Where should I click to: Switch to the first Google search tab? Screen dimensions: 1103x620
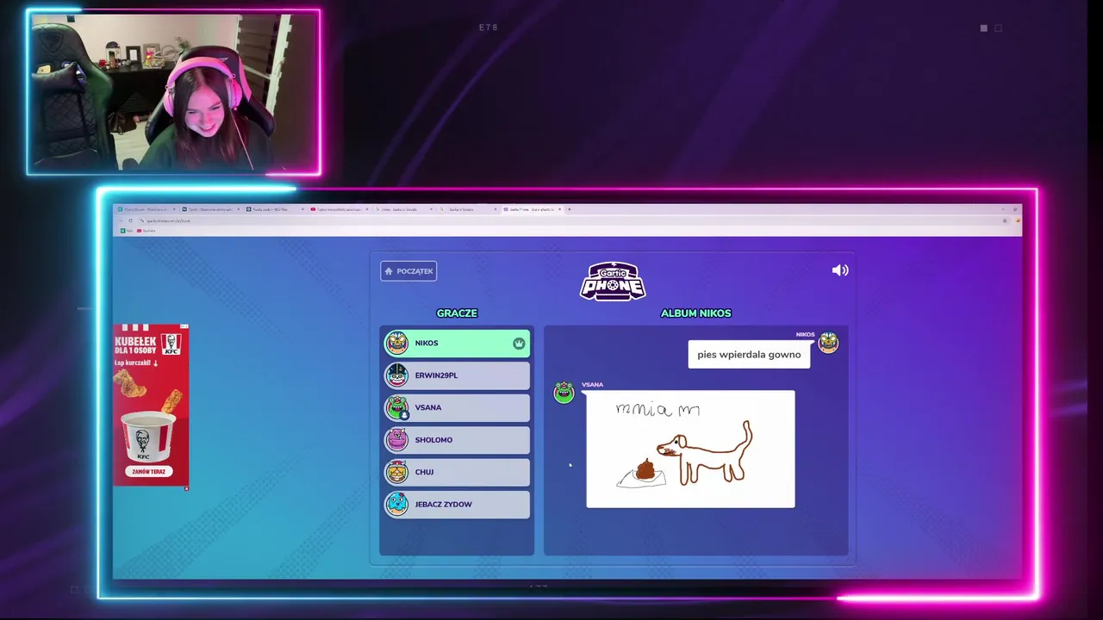[x=404, y=209]
